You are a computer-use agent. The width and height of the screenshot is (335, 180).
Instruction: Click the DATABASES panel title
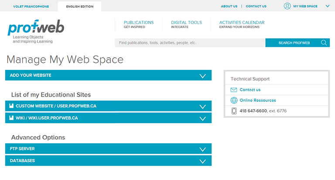[x=22, y=160]
